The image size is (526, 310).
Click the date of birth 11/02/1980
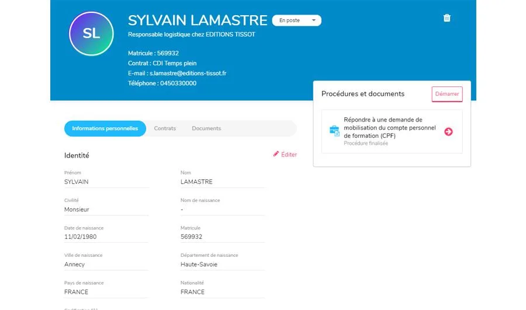(x=80, y=236)
